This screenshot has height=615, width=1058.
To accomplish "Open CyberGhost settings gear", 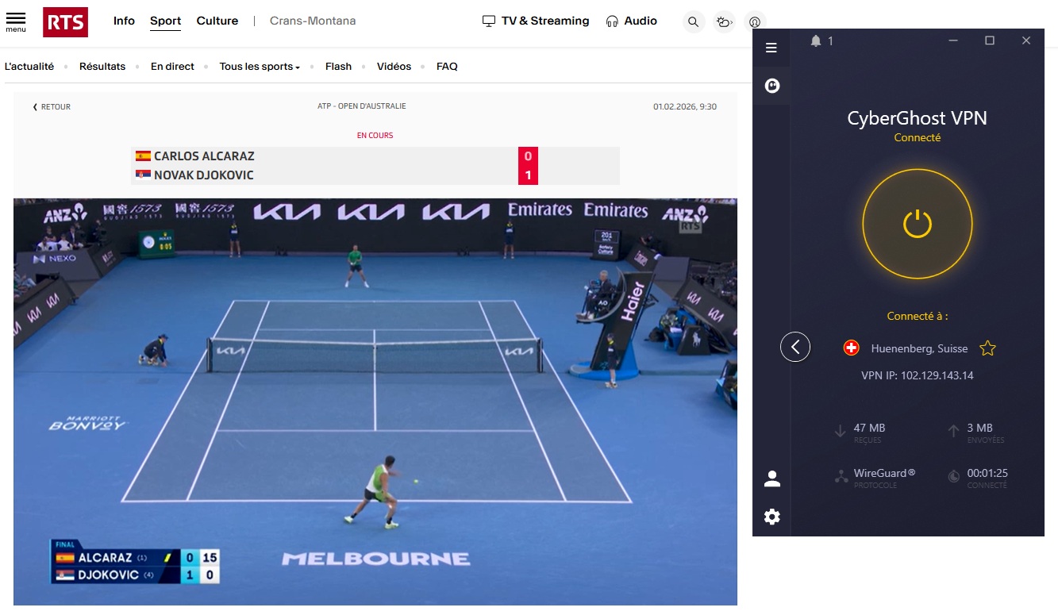I will 771,517.
